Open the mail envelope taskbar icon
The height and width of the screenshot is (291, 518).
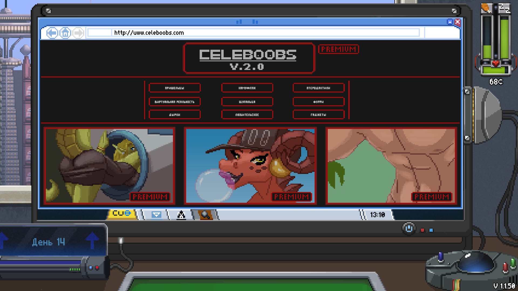(156, 215)
